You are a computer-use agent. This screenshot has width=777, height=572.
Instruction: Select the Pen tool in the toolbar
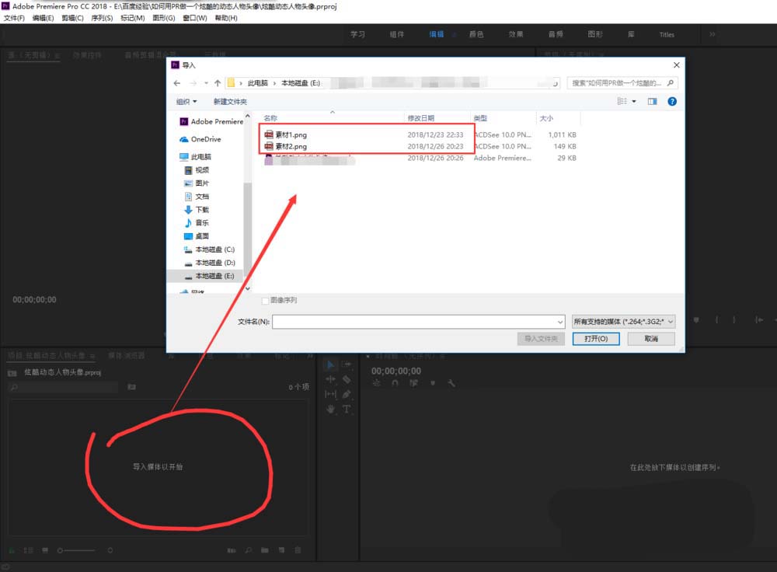(347, 394)
